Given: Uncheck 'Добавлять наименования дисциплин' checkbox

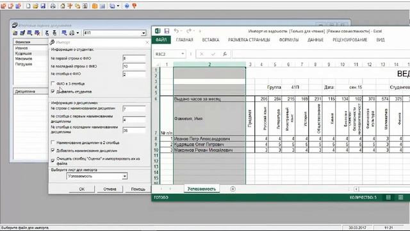Looking at the screenshot, I should (53, 150).
